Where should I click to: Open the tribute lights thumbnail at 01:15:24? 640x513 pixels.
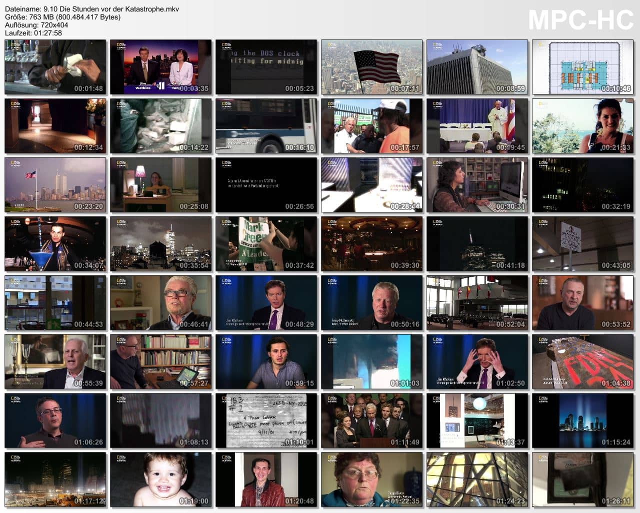(582, 421)
